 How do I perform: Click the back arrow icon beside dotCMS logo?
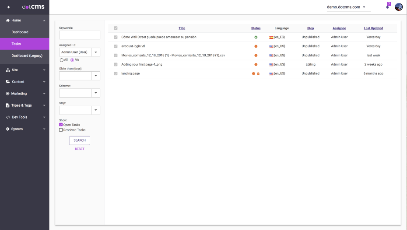(x=9, y=7)
